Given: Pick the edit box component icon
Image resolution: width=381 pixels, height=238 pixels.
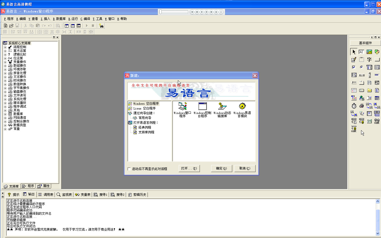Looking at the screenshot, I should click(x=361, y=52).
